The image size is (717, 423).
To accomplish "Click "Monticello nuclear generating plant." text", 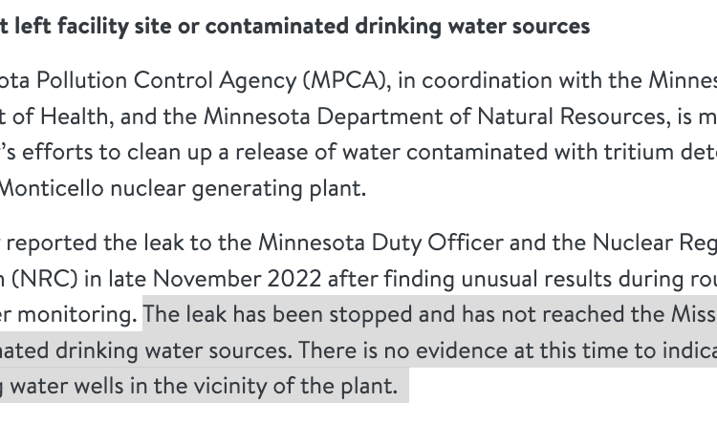I will coord(183,188).
